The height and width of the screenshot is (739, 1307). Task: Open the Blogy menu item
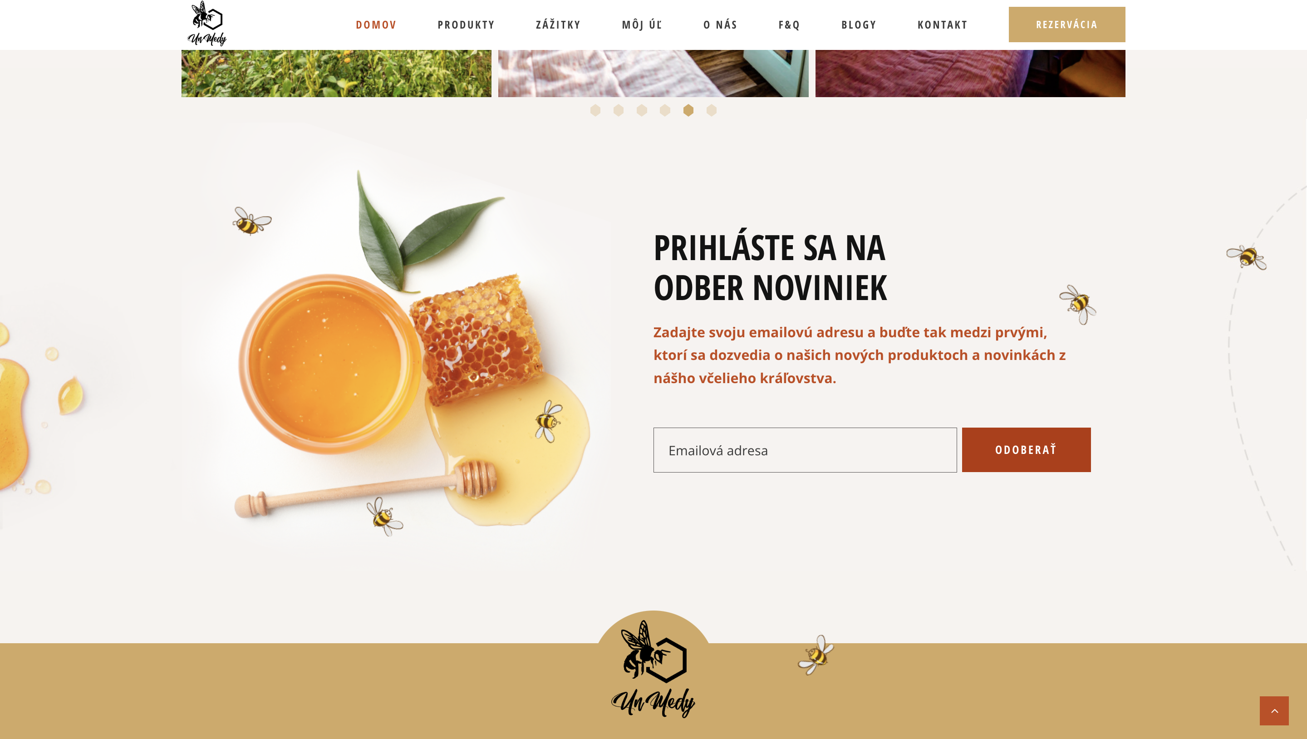tap(859, 25)
